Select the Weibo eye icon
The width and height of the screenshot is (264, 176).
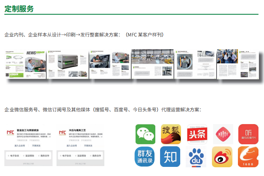[222, 157]
